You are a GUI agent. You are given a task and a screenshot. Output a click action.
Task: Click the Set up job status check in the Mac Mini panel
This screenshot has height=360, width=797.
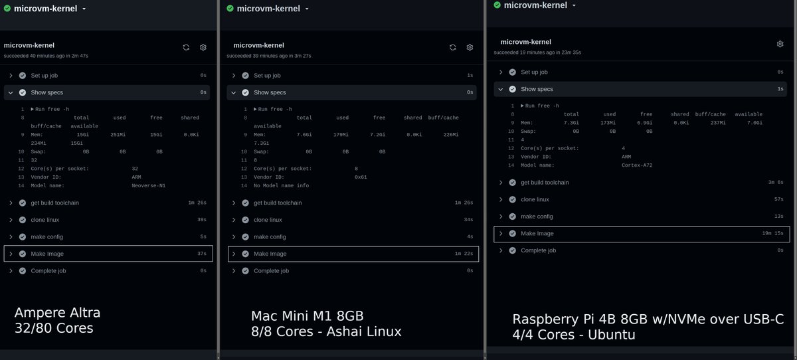pyautogui.click(x=246, y=76)
